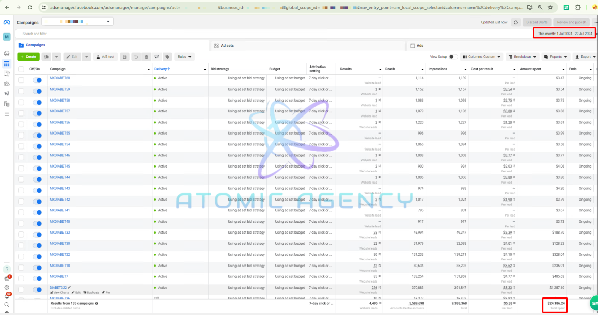Click the Amount spent column header
Viewport: 598px width, 315px height.
point(530,69)
